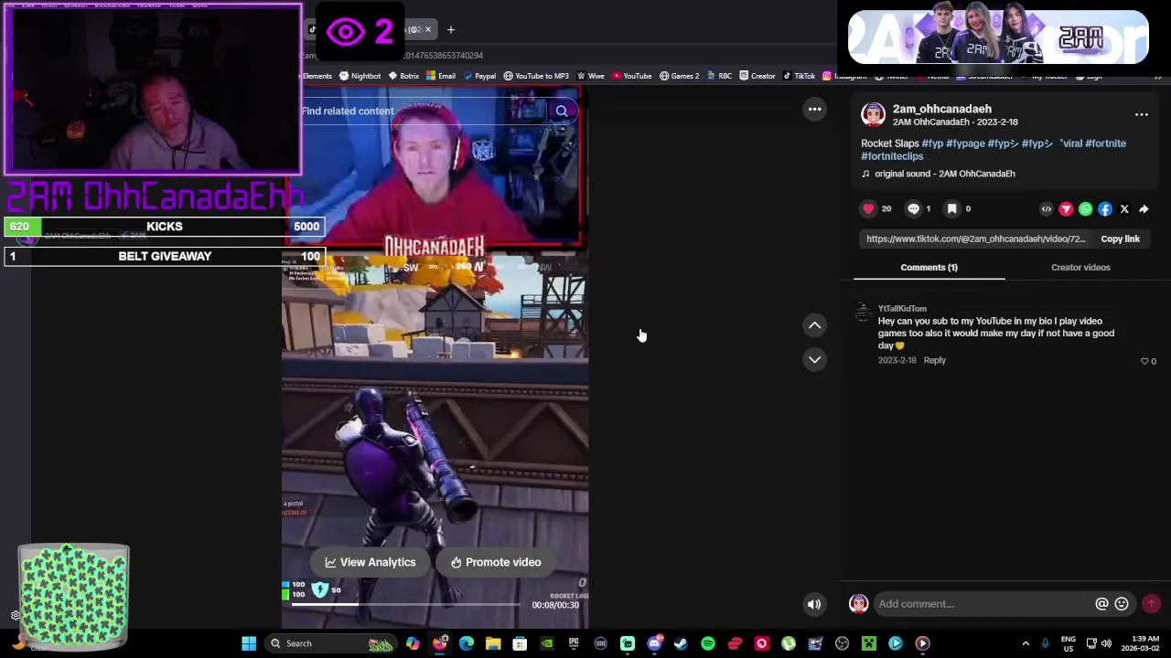Show hidden system tray icons
1171x658 pixels.
coord(1026,643)
